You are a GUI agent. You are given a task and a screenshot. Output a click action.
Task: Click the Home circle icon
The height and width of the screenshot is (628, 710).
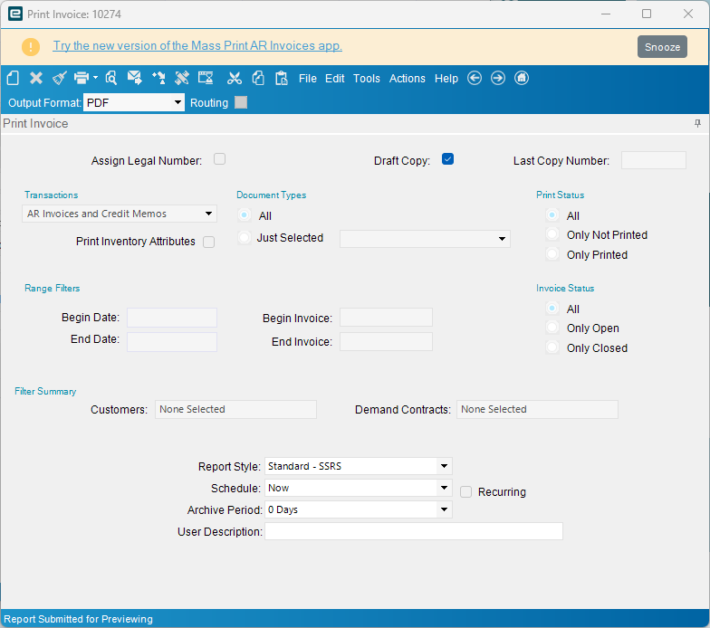click(x=522, y=78)
